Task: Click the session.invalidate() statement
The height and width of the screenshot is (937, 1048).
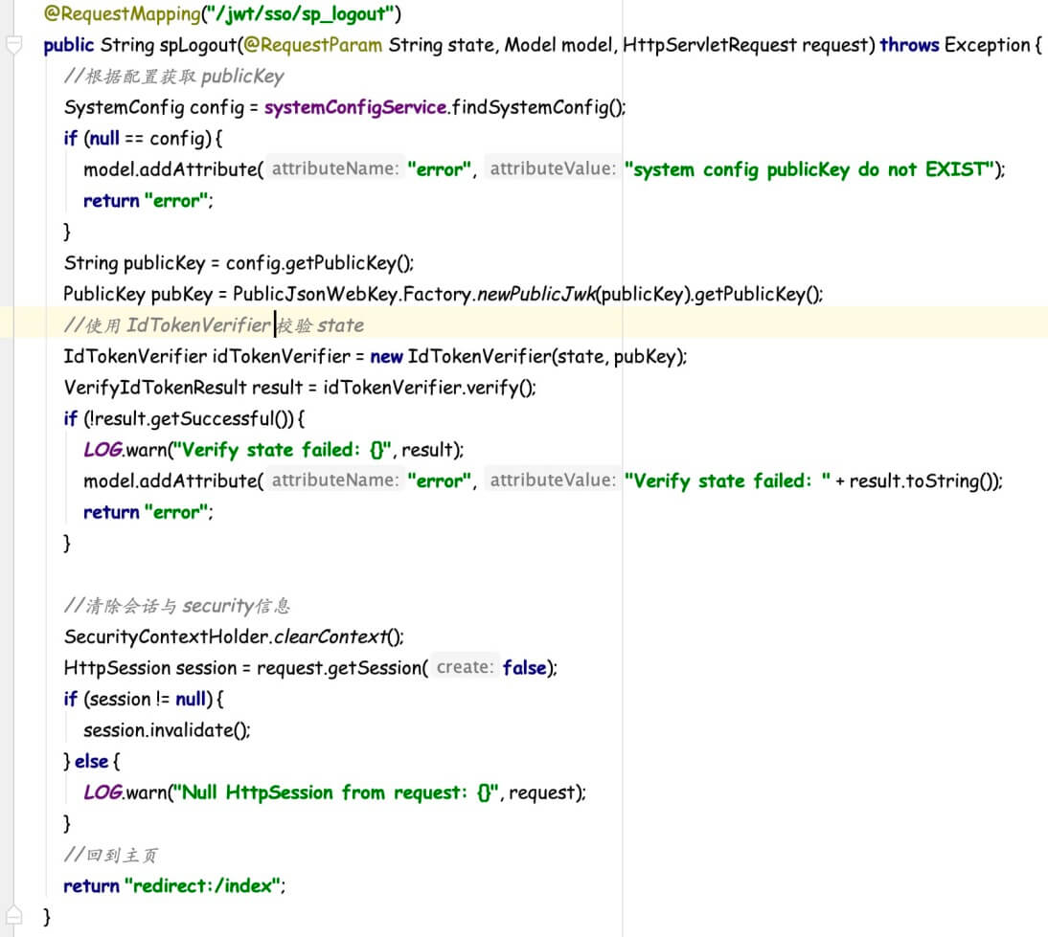Action: 167,729
